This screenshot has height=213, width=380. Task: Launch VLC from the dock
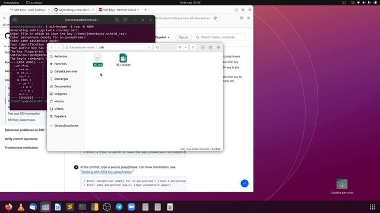(21, 207)
